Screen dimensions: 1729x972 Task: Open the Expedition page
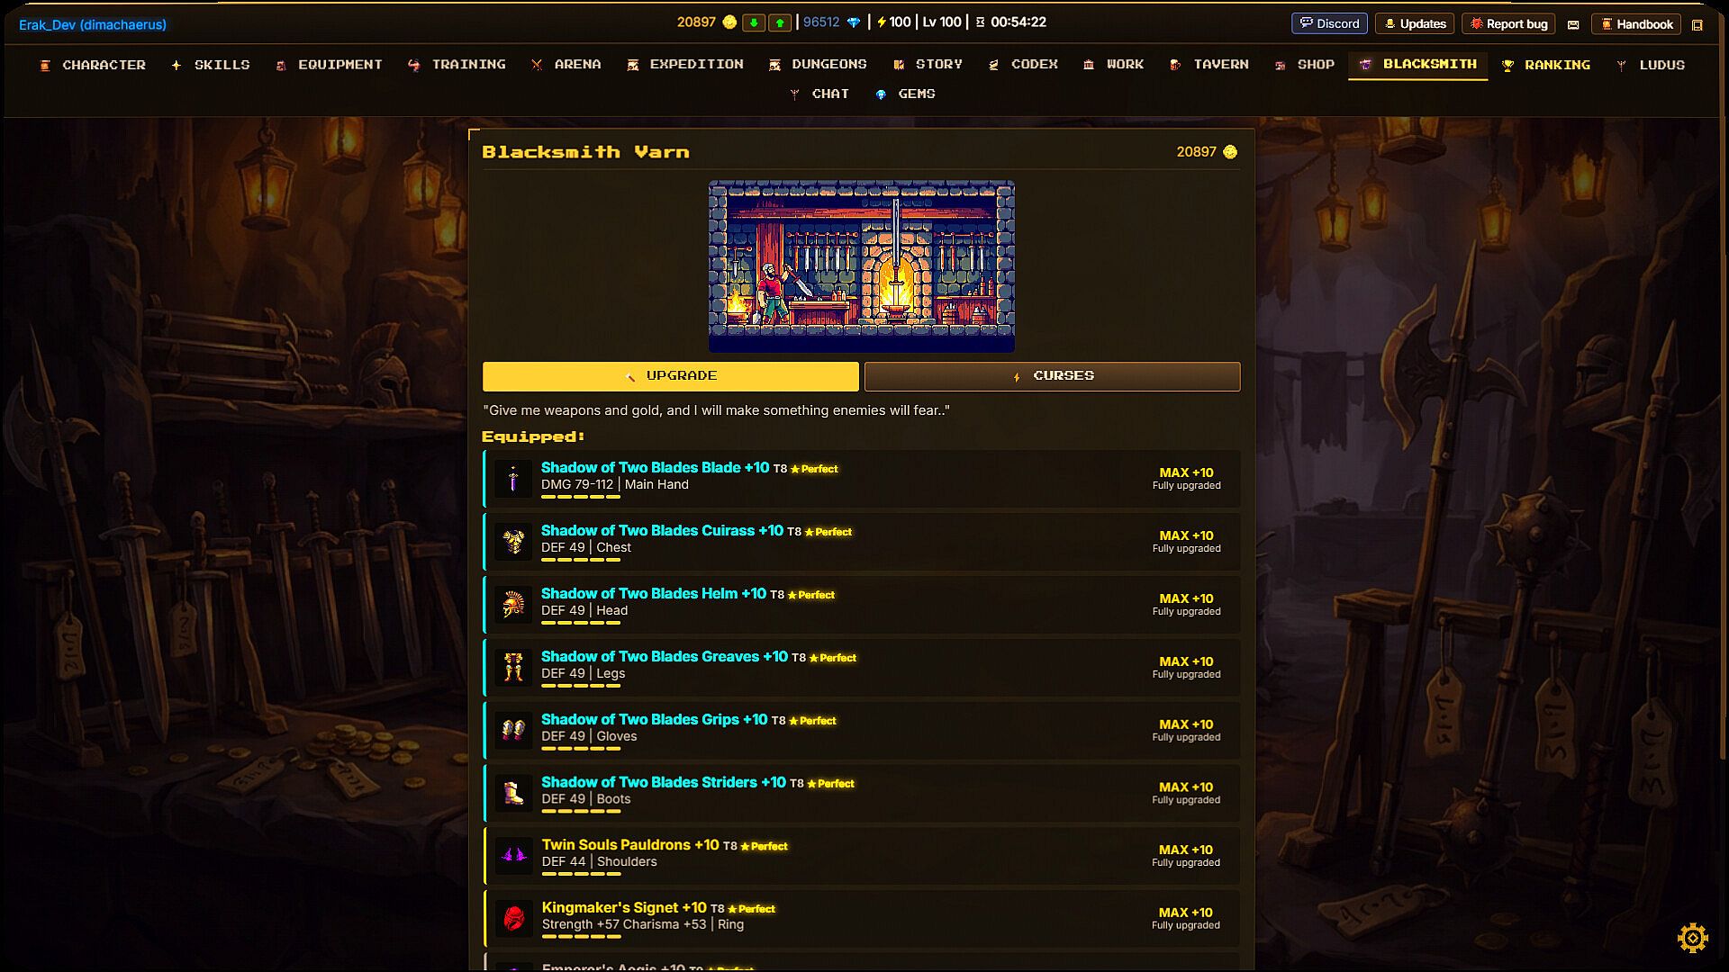click(685, 65)
